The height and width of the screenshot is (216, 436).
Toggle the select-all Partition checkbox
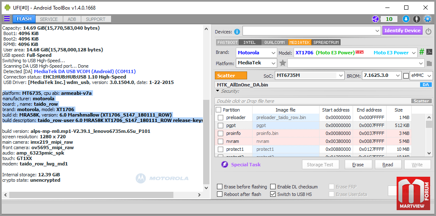[219, 110]
